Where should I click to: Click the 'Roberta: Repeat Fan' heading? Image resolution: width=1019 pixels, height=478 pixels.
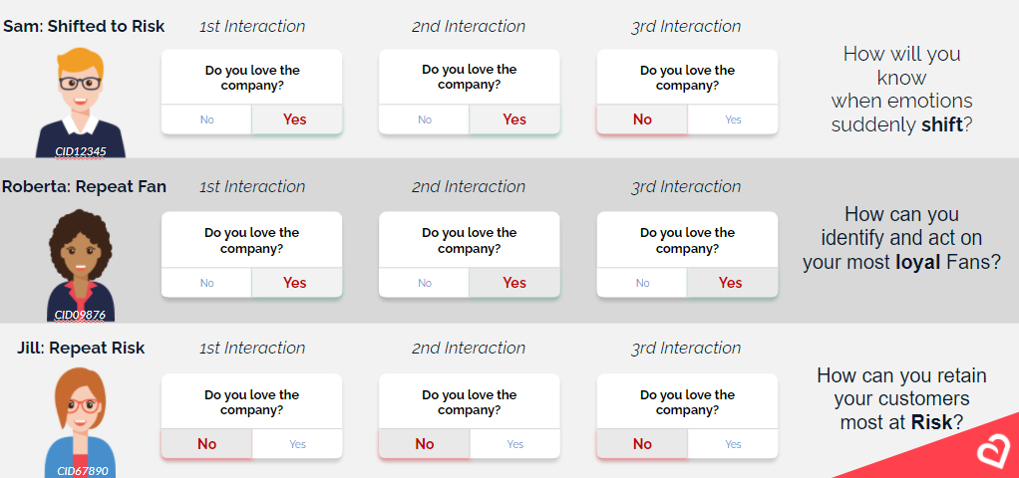pyautogui.click(x=84, y=186)
